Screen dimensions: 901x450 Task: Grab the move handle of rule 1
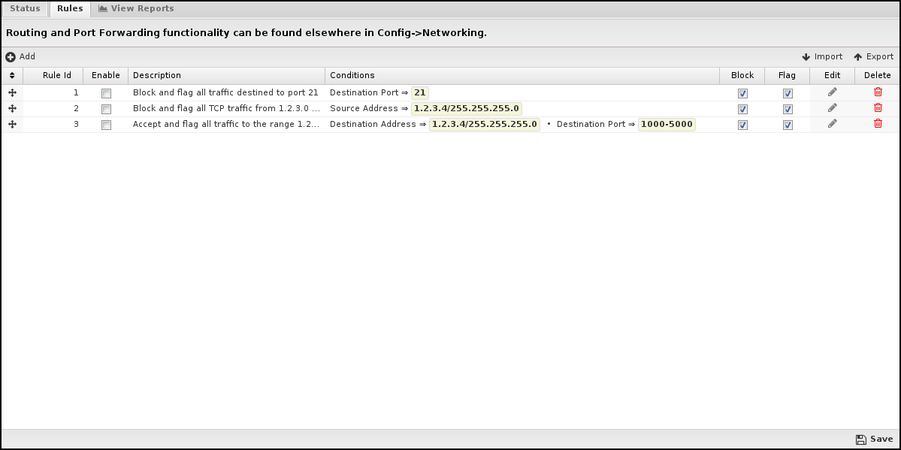(x=12, y=92)
